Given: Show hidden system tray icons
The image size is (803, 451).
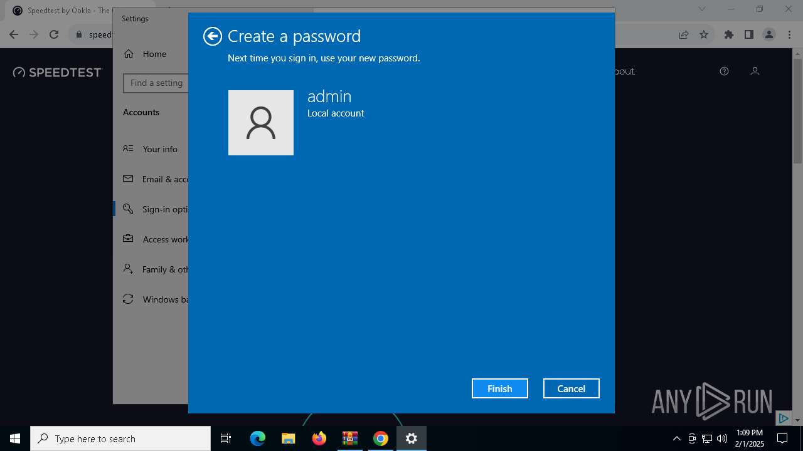Looking at the screenshot, I should pos(676,438).
